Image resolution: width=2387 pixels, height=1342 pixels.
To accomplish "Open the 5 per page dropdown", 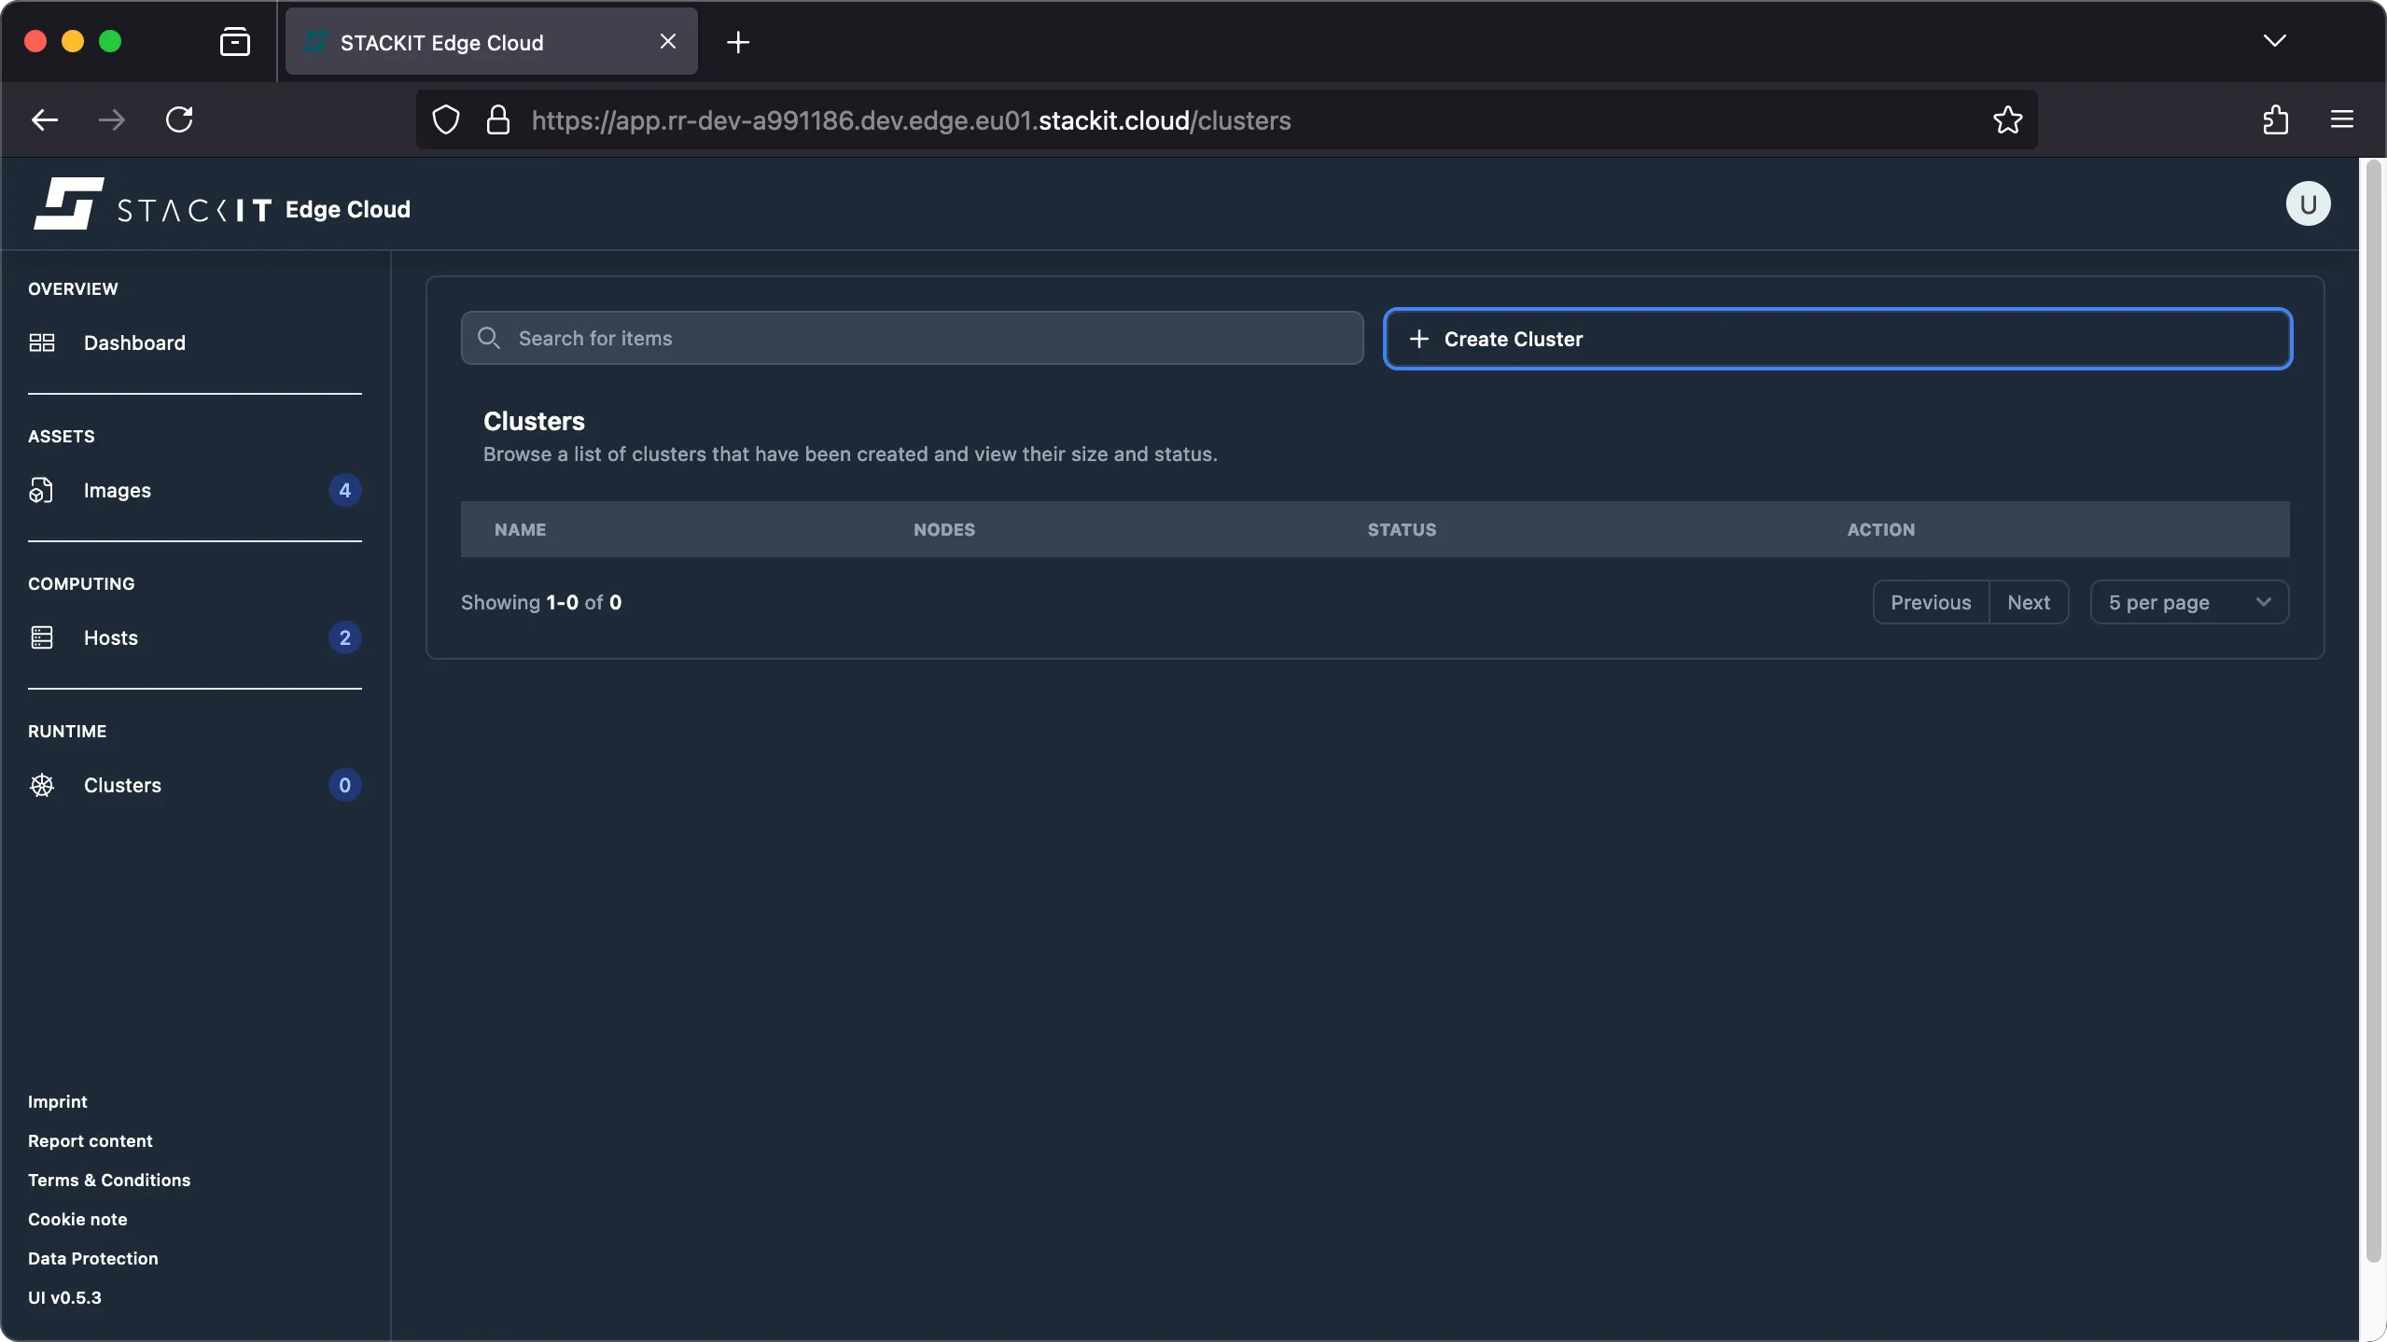I will pyautogui.click(x=2187, y=602).
